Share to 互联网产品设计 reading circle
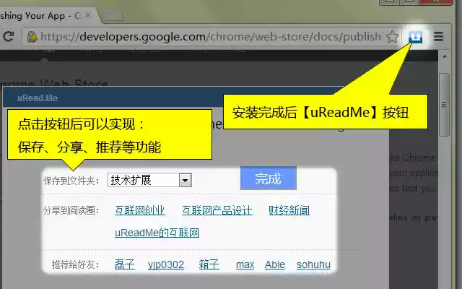This screenshot has height=289, width=462. [217, 210]
